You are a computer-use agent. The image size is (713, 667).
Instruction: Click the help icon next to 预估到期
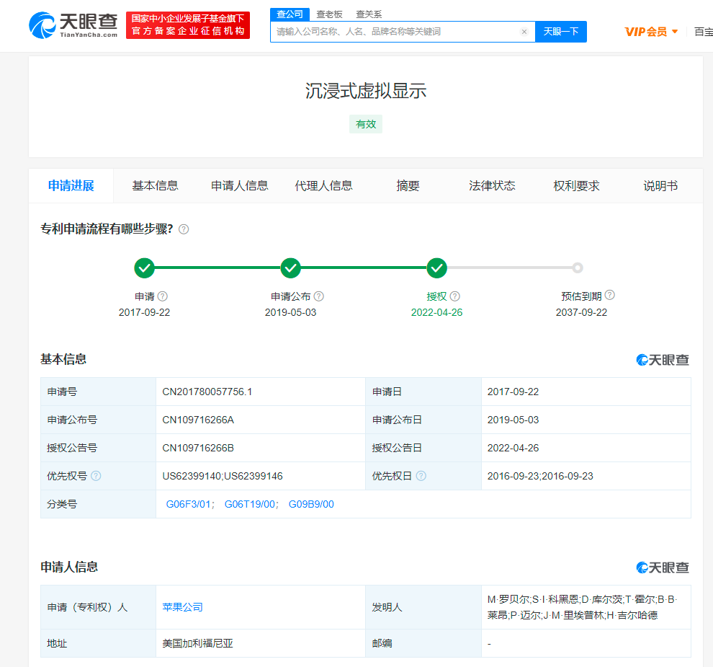tap(610, 295)
